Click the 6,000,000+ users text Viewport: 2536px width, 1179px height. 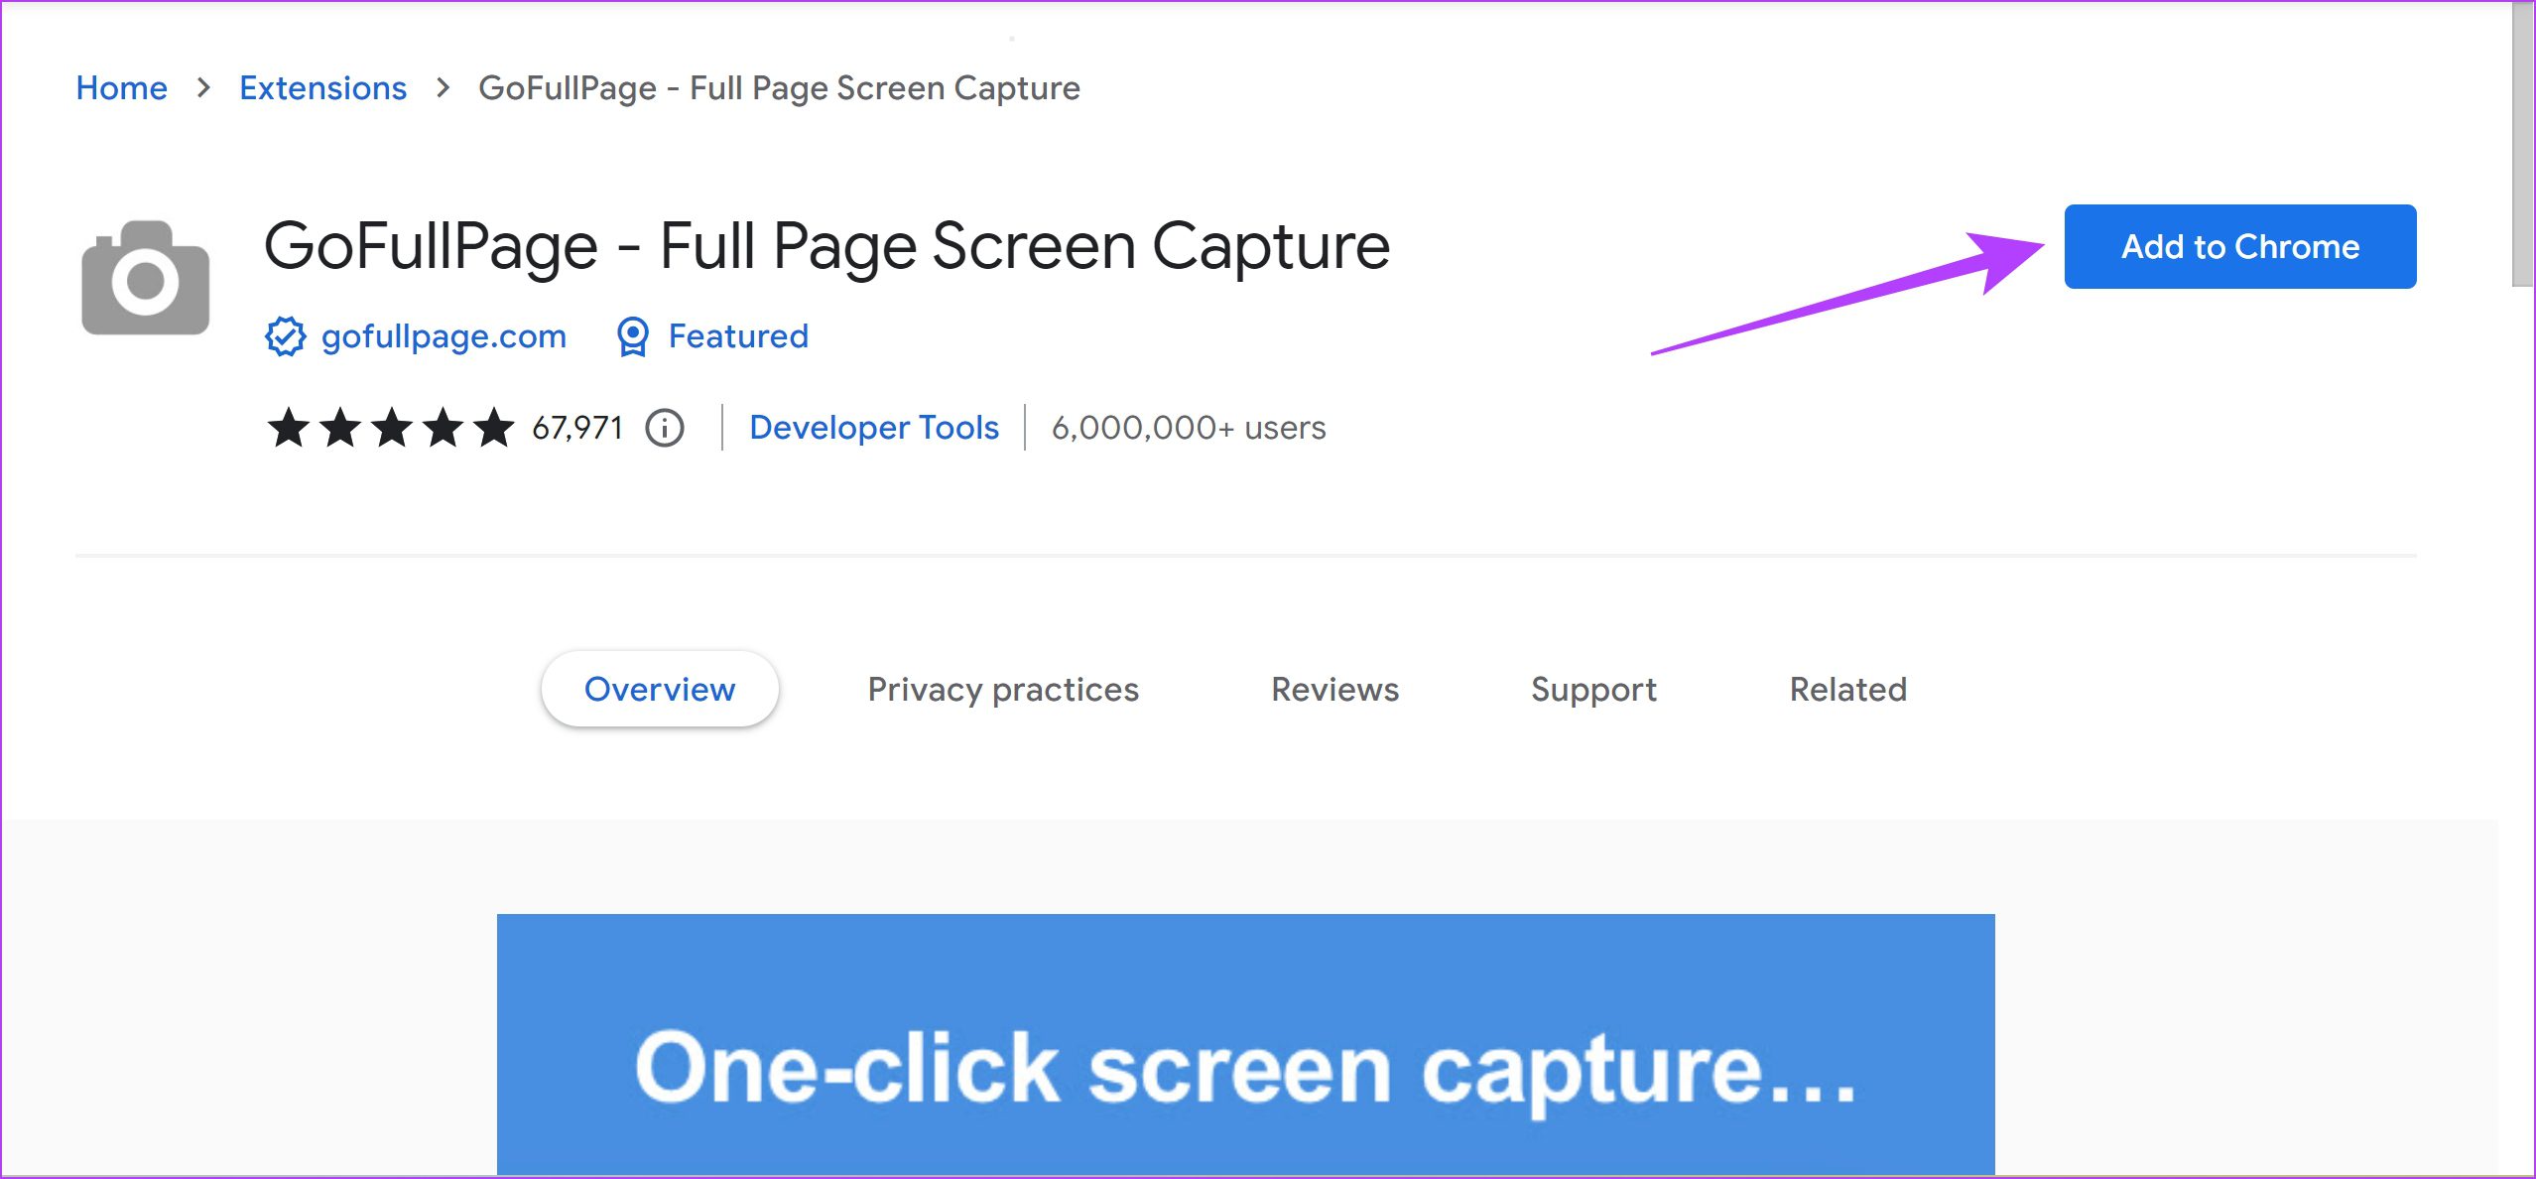tap(1189, 428)
